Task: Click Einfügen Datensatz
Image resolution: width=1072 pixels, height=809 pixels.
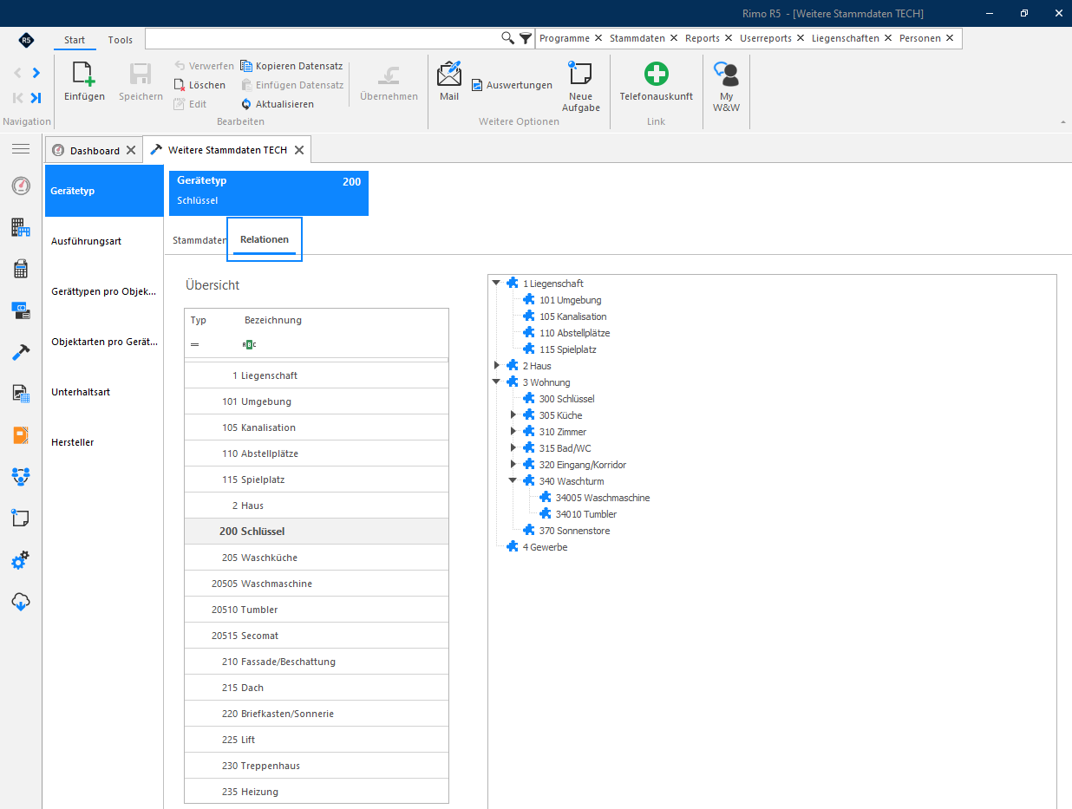Action: (292, 85)
